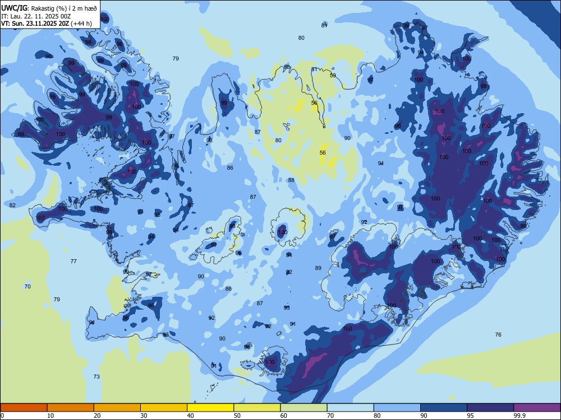This screenshot has height=420, width=561.
Task: Select the dark blue 90–95 legend swatch
Action: coord(444,408)
